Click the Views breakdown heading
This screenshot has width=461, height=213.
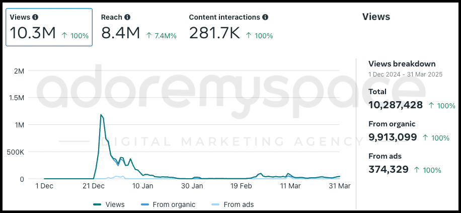click(x=402, y=64)
